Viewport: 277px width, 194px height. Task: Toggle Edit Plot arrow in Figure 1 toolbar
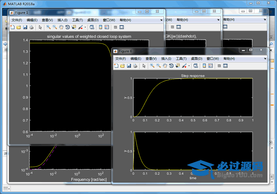(x=40, y=27)
